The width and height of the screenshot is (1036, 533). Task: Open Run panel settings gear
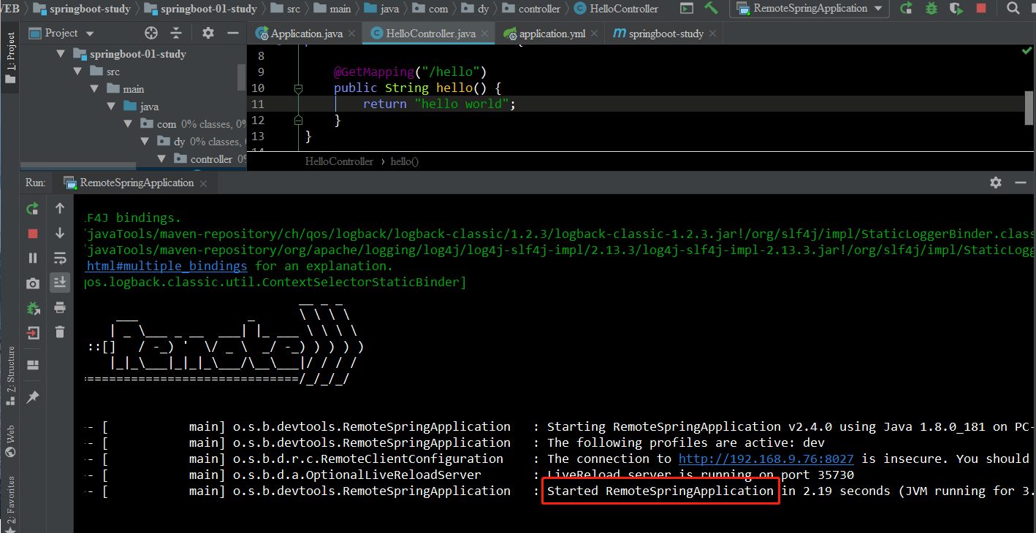996,183
